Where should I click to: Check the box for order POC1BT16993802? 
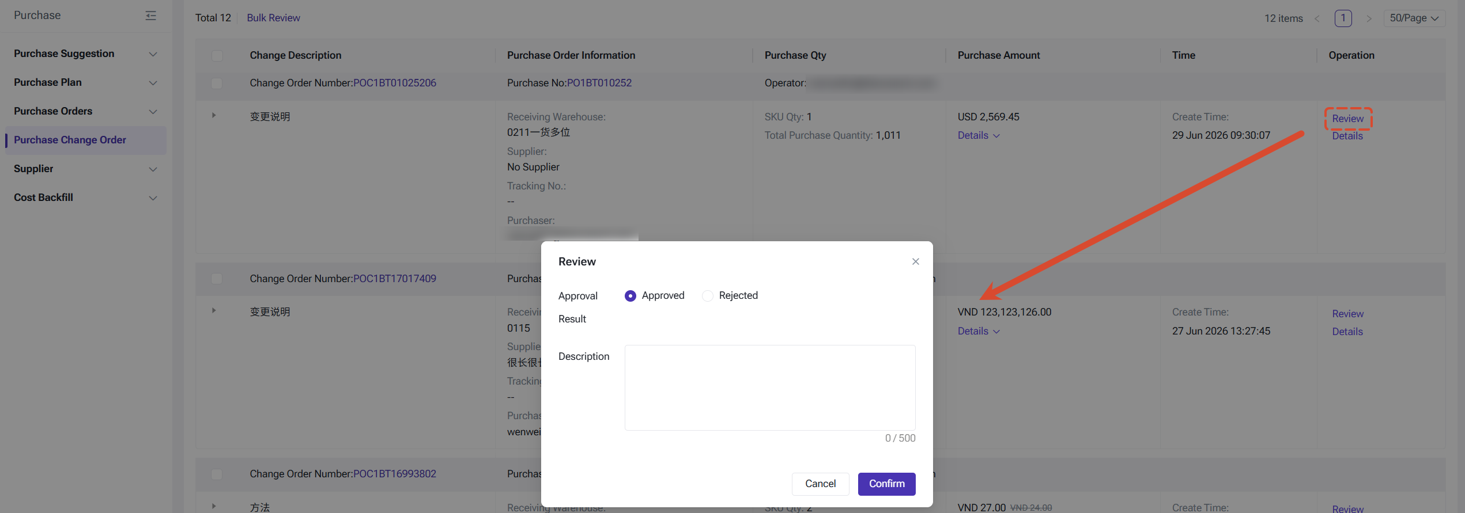pos(217,474)
